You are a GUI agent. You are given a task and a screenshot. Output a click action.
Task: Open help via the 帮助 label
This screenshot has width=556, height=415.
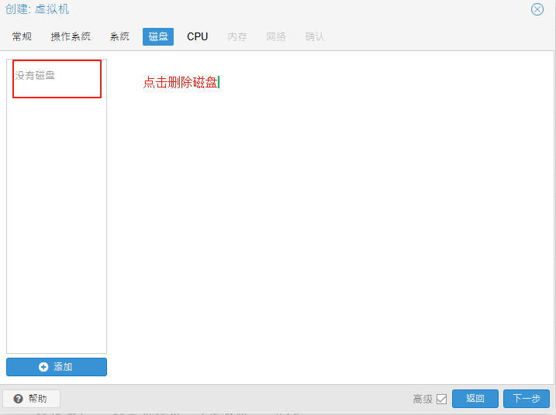(x=37, y=399)
